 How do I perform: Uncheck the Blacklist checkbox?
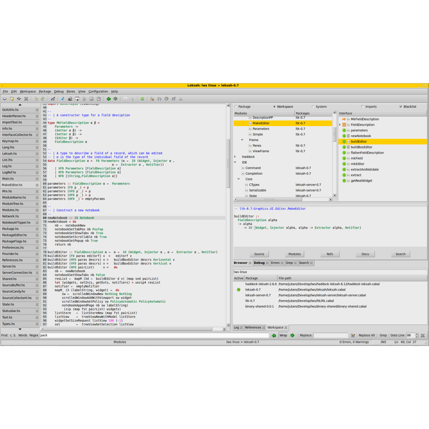tap(401, 107)
